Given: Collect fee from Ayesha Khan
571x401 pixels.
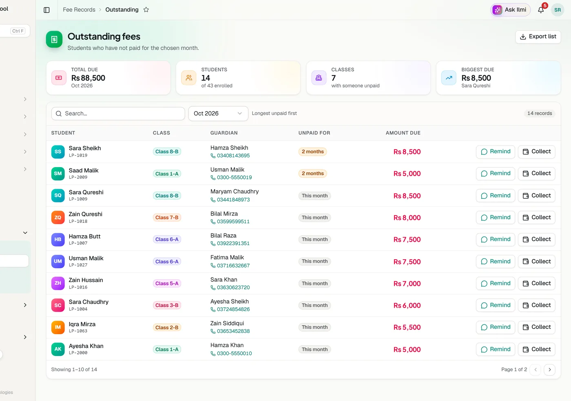Looking at the screenshot, I should (537, 349).
